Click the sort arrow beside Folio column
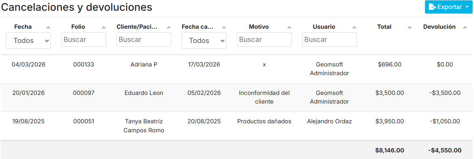Screen dimensions: 474x159 [104, 27]
